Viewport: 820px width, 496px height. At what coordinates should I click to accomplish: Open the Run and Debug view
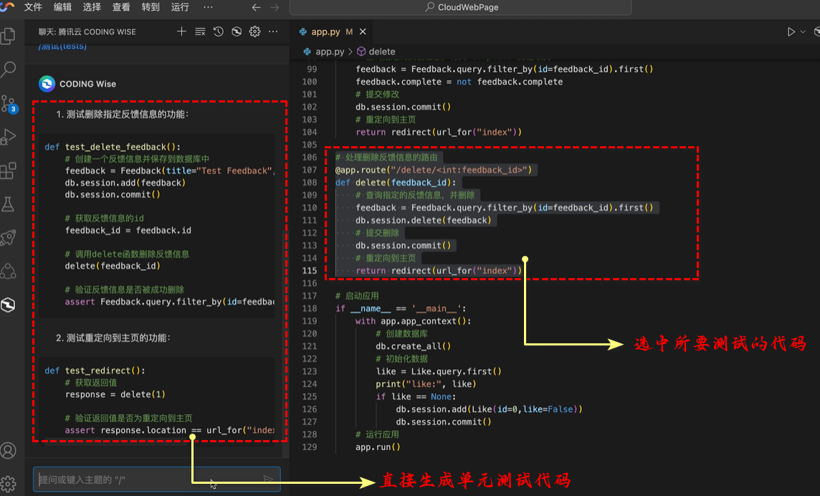tap(9, 137)
